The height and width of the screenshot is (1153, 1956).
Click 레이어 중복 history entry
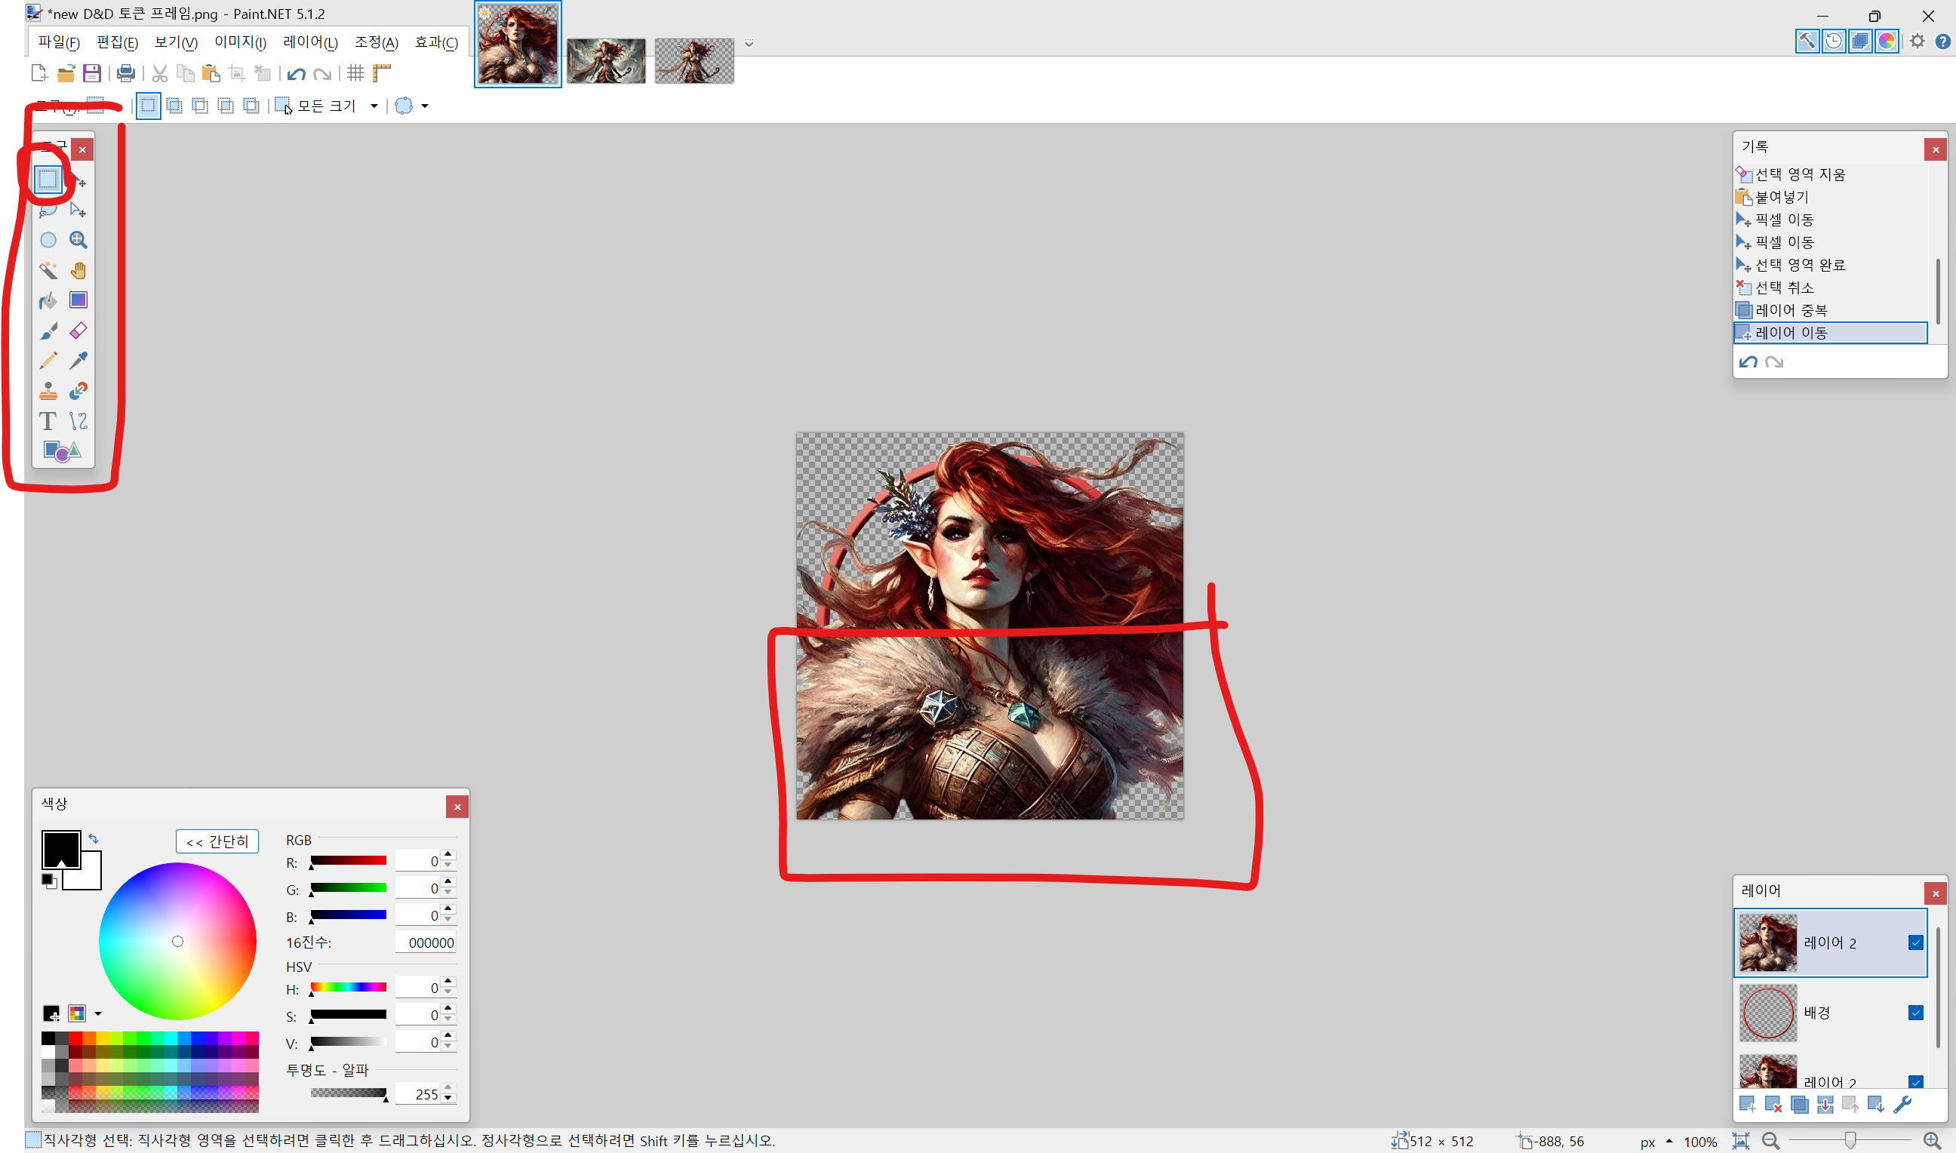click(1831, 310)
